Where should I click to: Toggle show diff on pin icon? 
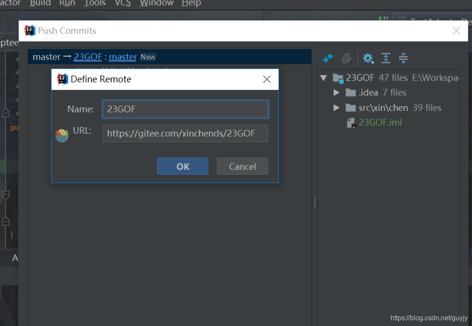point(328,58)
